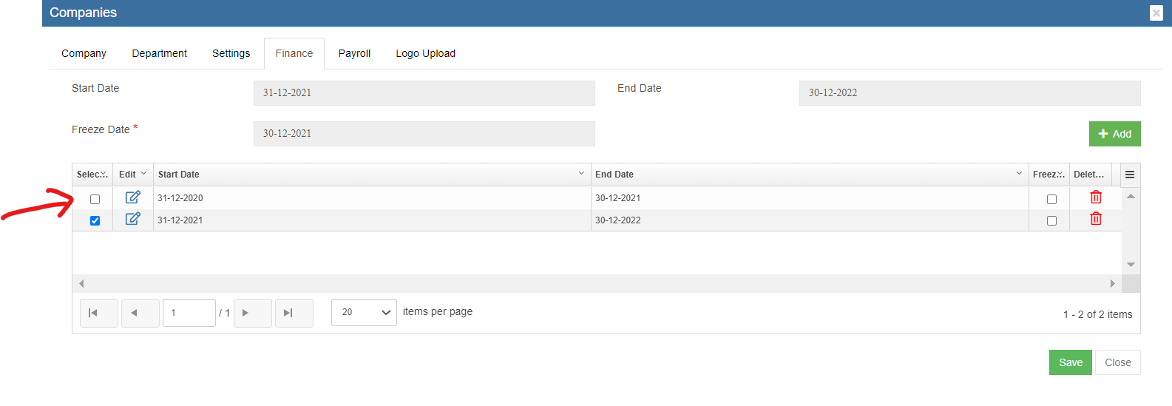1172x406 pixels.
Task: Delete the row ending 30-12-2021
Action: [x=1096, y=197]
